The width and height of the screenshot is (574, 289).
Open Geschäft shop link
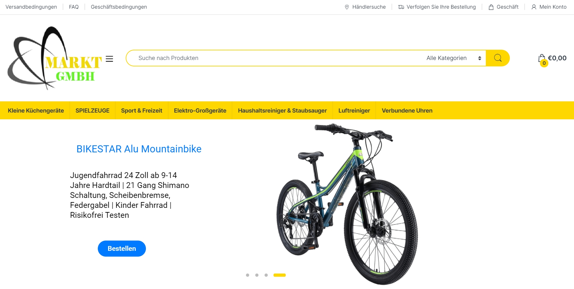tap(503, 7)
